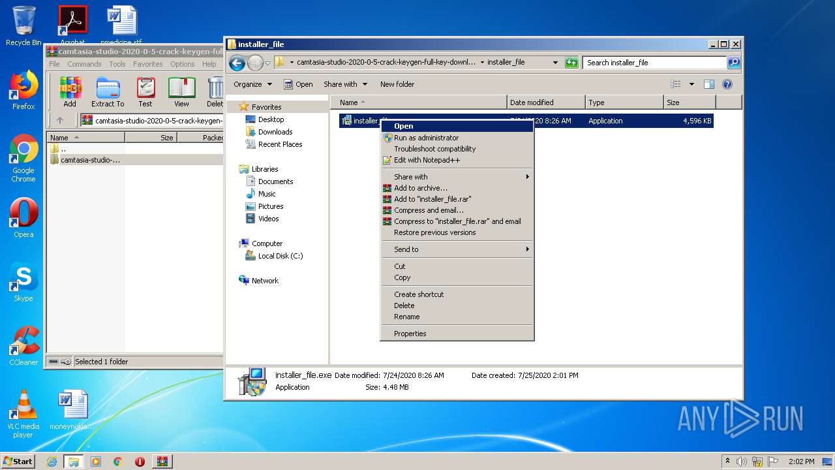The width and height of the screenshot is (835, 470).
Task: Refresh the Explorer address bar
Action: [x=572, y=63]
